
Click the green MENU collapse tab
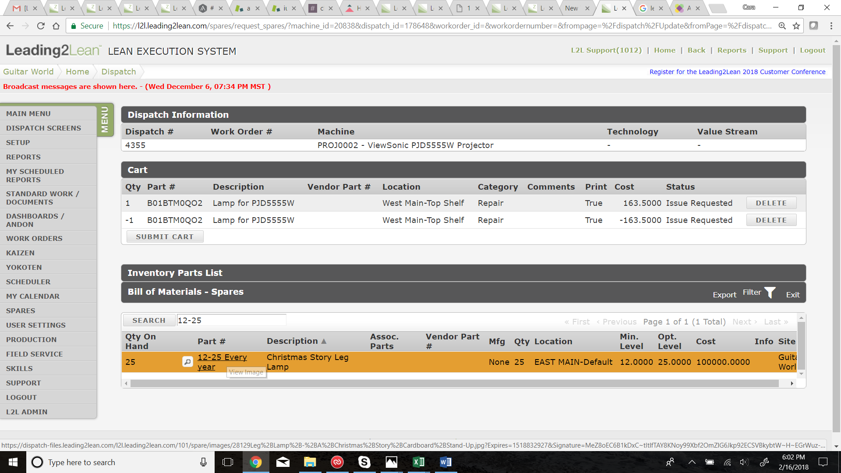105,119
